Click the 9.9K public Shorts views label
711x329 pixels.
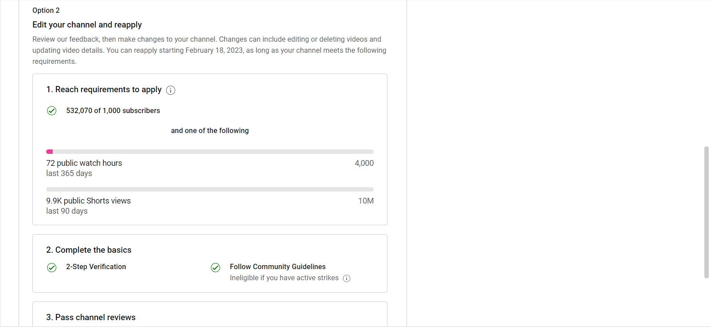88,200
